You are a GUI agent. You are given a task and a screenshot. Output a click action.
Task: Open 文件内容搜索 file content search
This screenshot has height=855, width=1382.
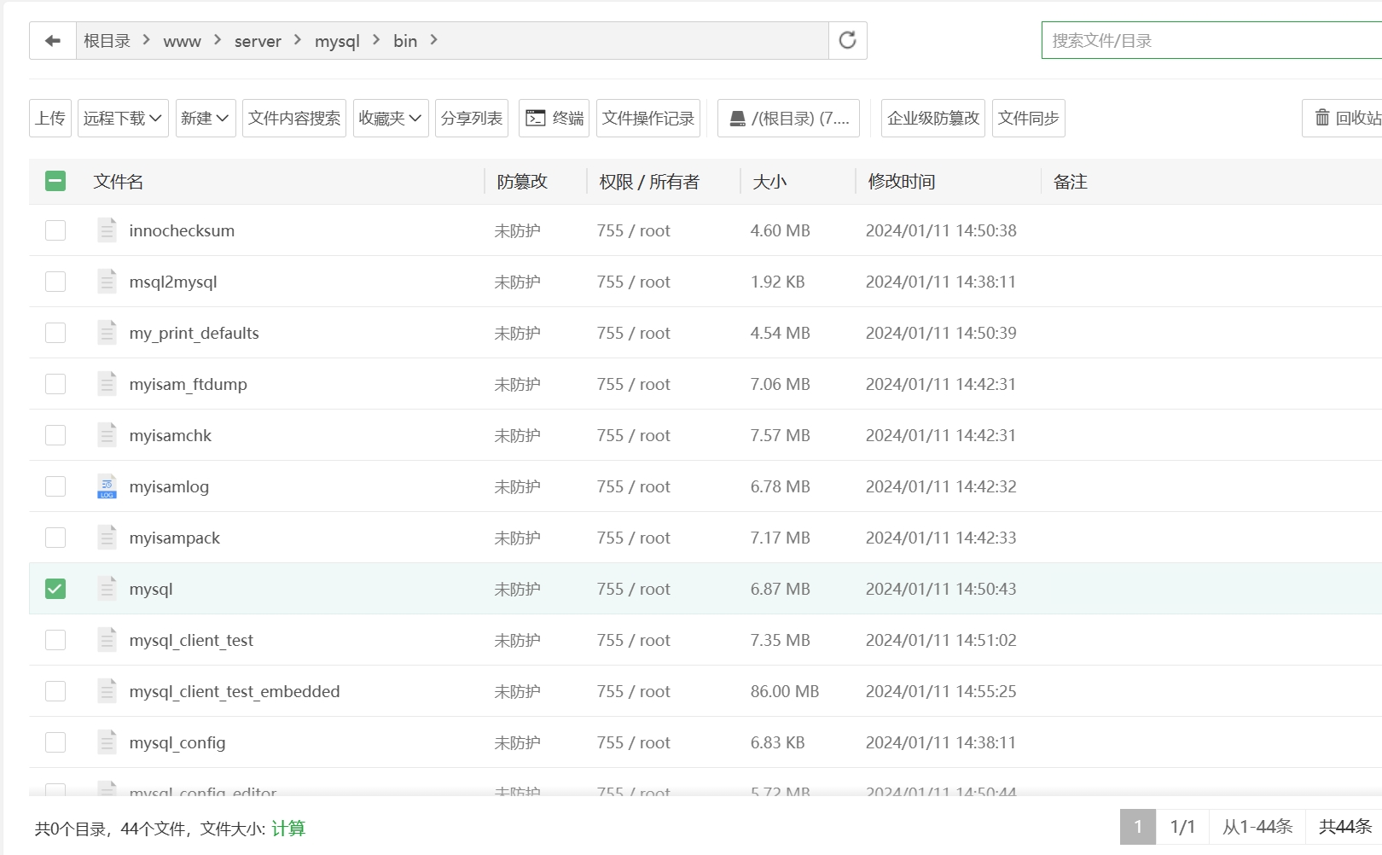click(x=294, y=118)
